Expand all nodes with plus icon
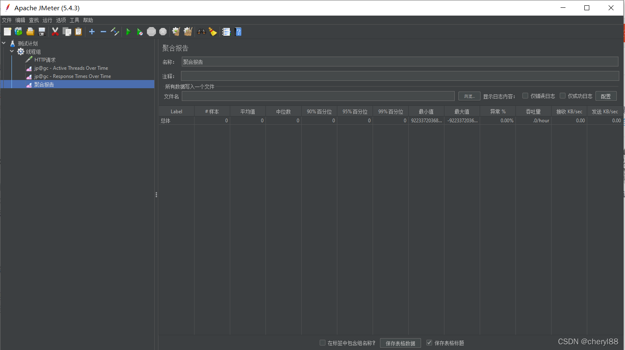Screen dimensions: 625x350 [x=92, y=32]
